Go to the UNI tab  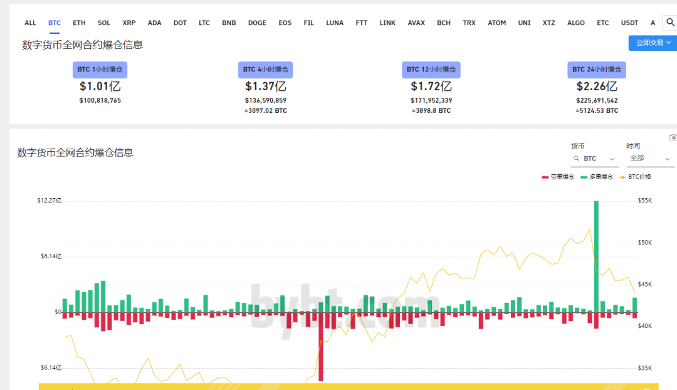tap(524, 23)
